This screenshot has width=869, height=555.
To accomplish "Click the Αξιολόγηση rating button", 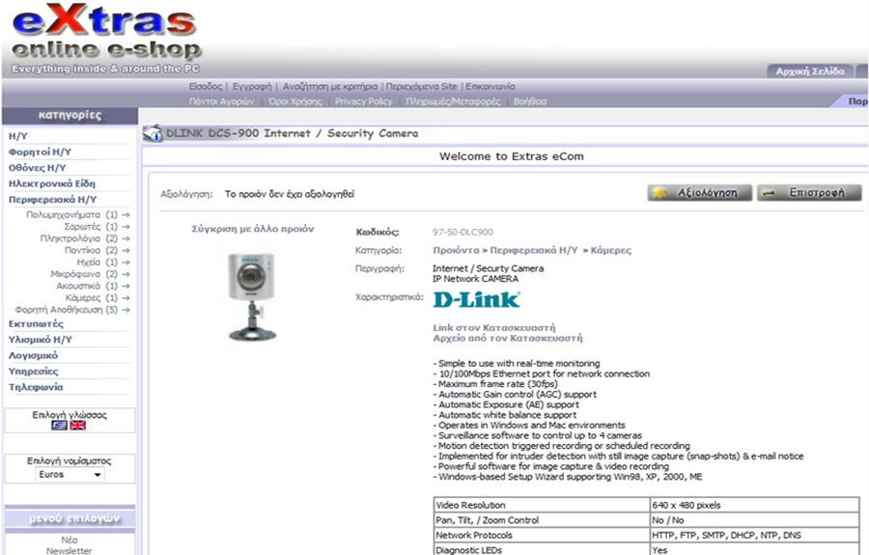I will click(x=700, y=193).
